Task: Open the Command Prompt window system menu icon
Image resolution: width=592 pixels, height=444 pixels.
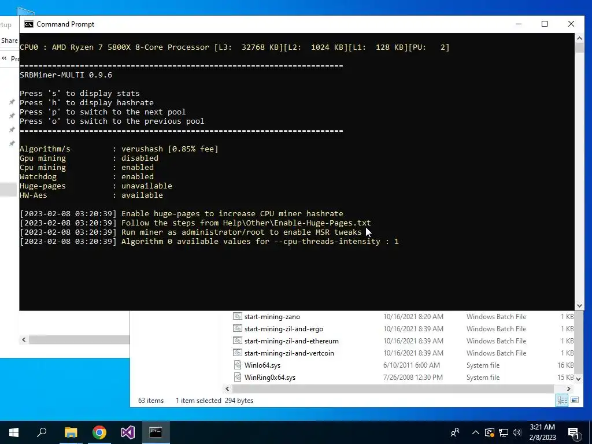Action: pos(29,24)
